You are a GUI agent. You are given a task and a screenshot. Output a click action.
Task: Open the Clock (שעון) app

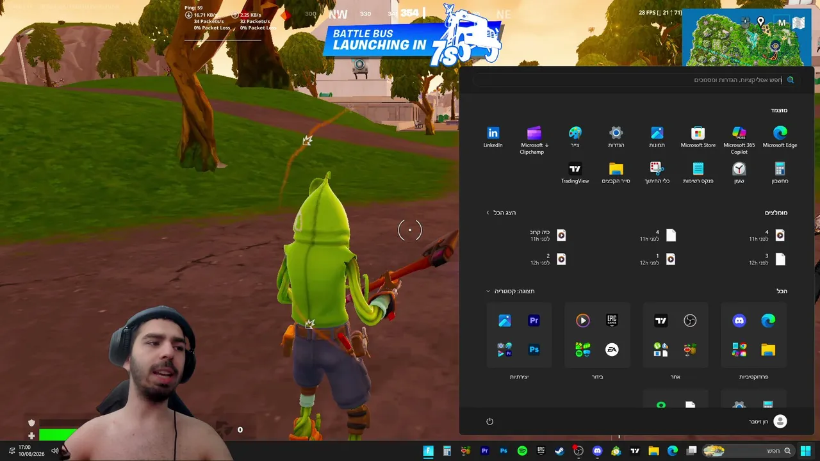click(x=739, y=173)
